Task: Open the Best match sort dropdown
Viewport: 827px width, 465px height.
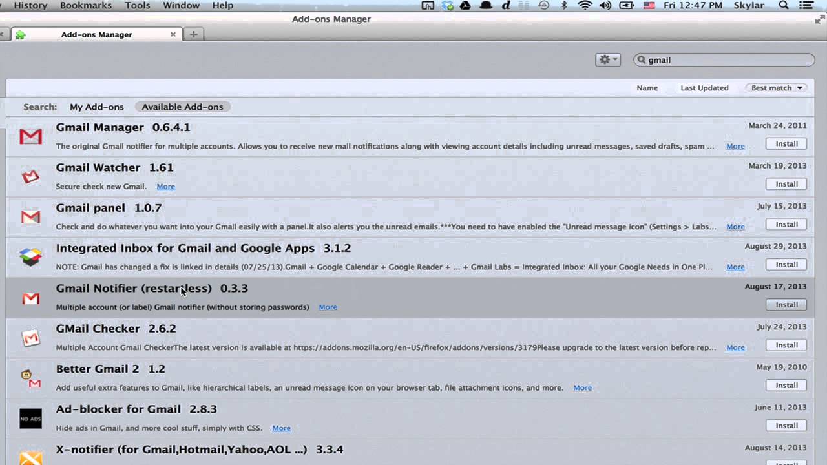Action: (776, 88)
